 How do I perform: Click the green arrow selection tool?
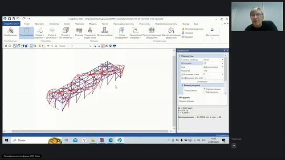(x=36, y=46)
